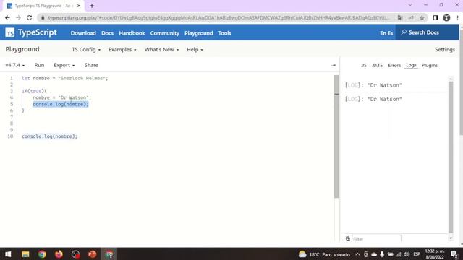
Task: Open the Community nav item
Action: (x=164, y=33)
